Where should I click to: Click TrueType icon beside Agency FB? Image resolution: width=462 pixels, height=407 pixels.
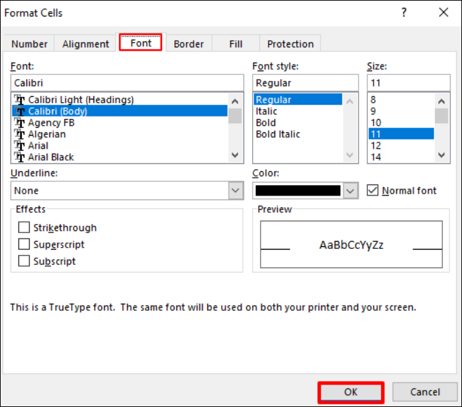tap(20, 123)
